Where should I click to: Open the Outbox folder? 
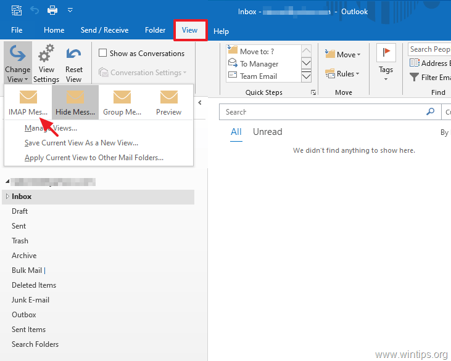[x=24, y=315]
